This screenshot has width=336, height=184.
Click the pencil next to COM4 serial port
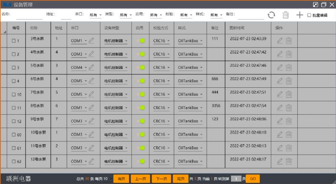(92, 67)
